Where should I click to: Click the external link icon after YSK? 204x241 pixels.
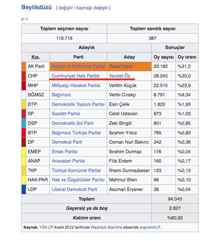click(49, 228)
